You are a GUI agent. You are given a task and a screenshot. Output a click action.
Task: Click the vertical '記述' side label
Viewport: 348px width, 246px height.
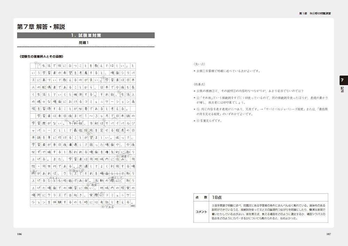coord(342,90)
